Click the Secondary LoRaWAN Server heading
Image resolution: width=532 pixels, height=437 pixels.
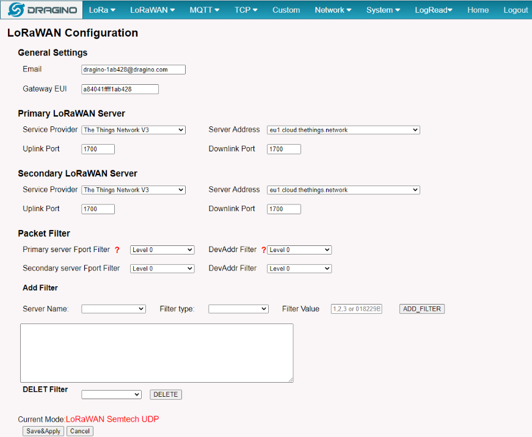click(x=78, y=173)
